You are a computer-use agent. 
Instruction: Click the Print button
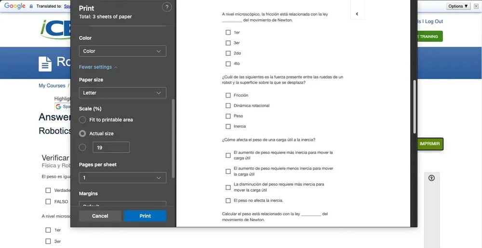click(x=145, y=216)
